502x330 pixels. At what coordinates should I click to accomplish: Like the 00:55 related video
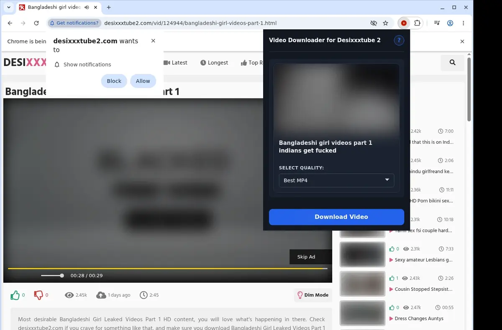[392, 307]
